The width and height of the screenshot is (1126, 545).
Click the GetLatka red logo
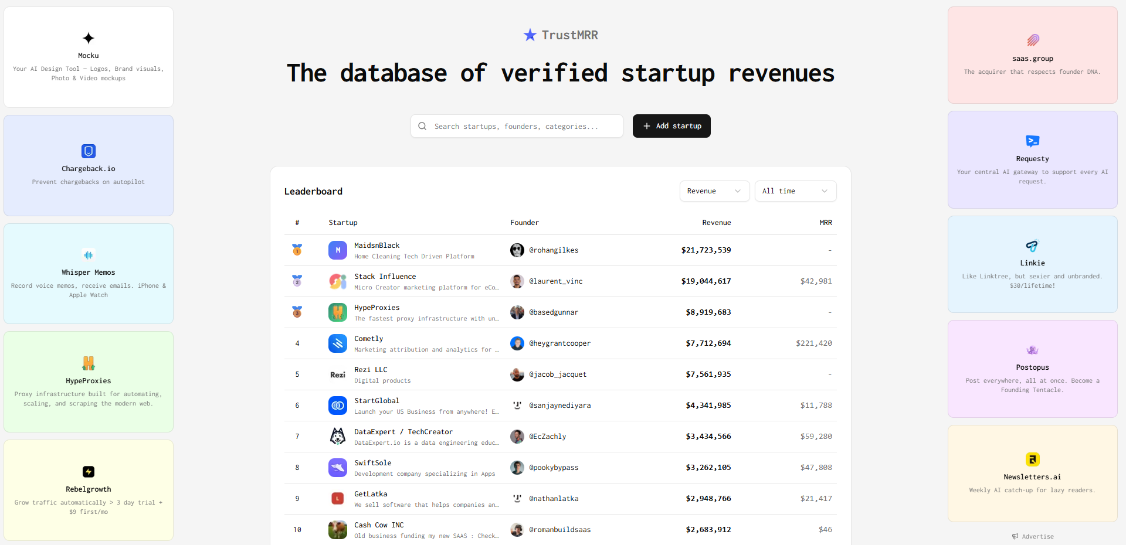[338, 499]
